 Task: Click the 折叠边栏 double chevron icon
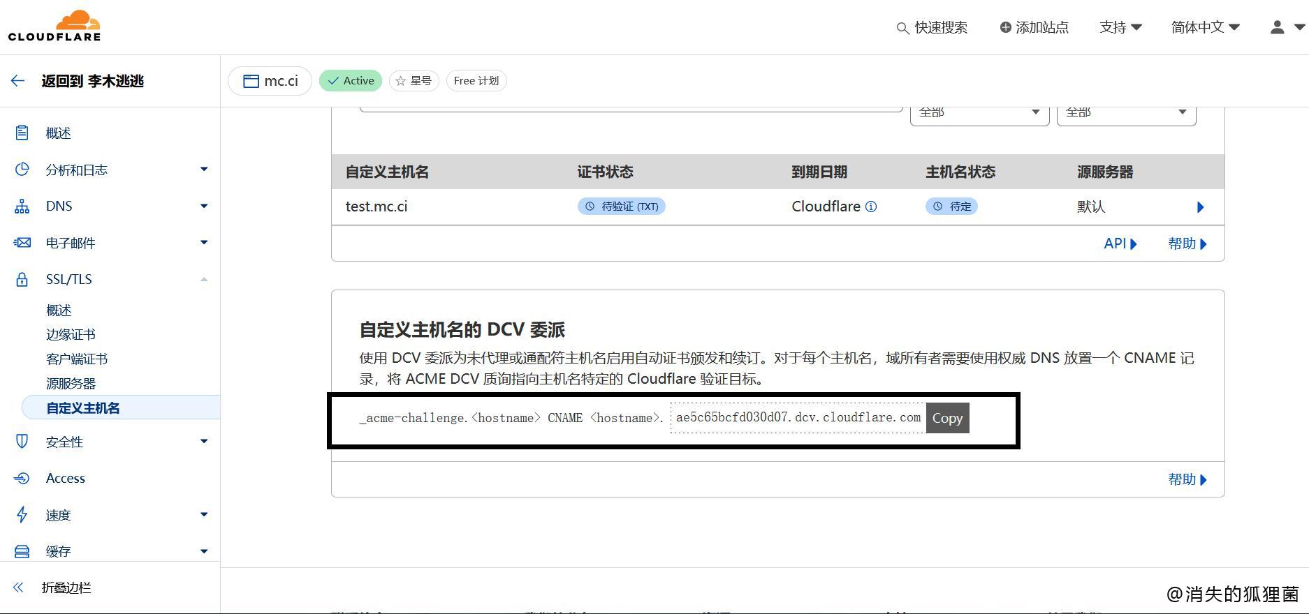point(18,587)
